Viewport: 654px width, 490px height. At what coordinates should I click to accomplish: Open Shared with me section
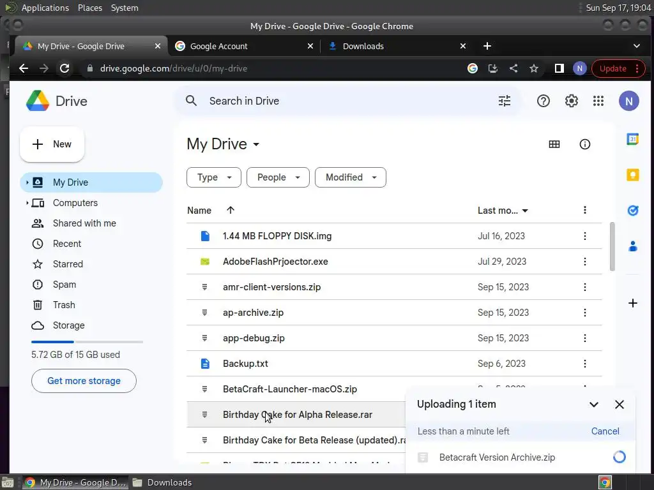pyautogui.click(x=84, y=223)
